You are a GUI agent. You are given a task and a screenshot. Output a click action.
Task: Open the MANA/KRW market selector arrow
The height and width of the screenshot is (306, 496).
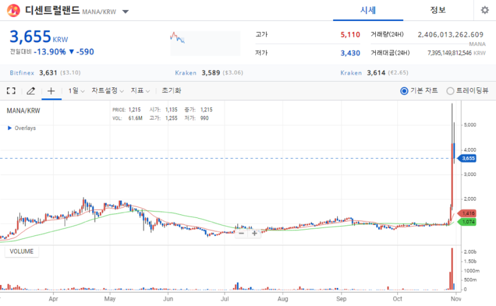tap(126, 12)
